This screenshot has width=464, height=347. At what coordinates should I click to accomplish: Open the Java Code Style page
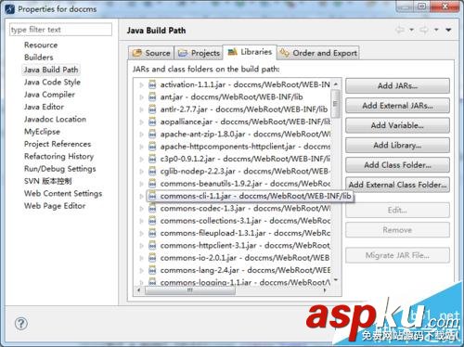(52, 82)
